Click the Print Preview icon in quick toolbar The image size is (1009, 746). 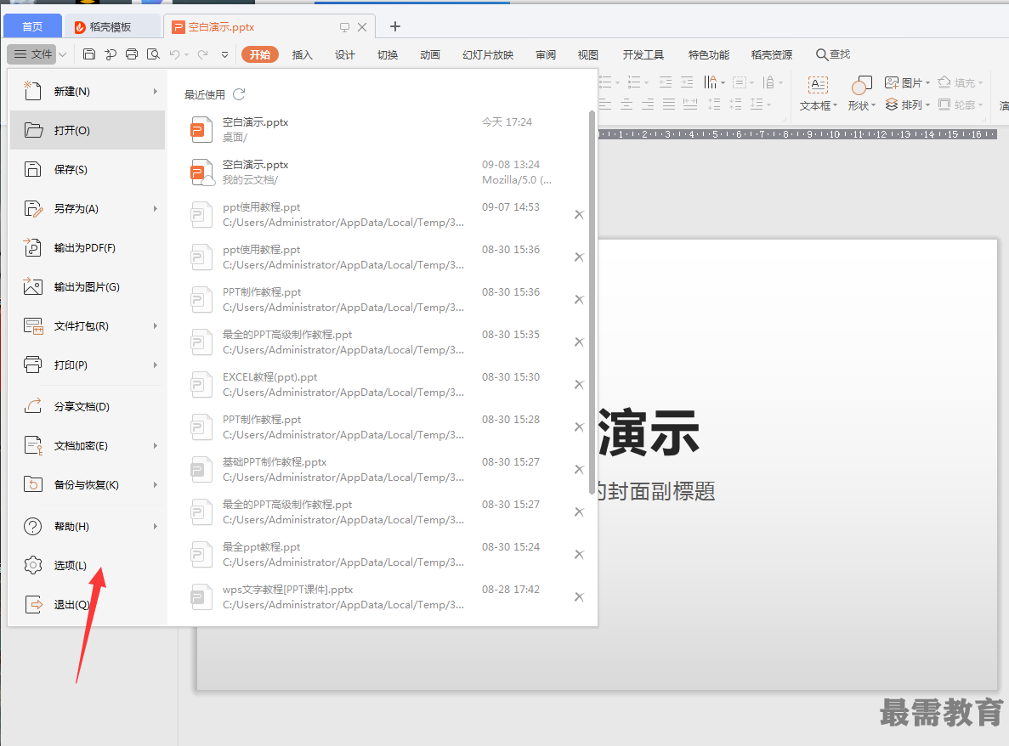pyautogui.click(x=153, y=54)
